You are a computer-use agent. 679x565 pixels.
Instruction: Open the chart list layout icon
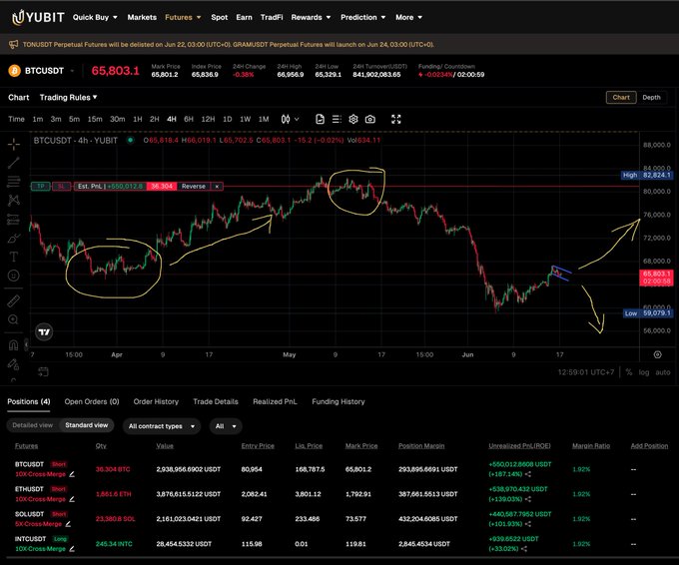337,119
